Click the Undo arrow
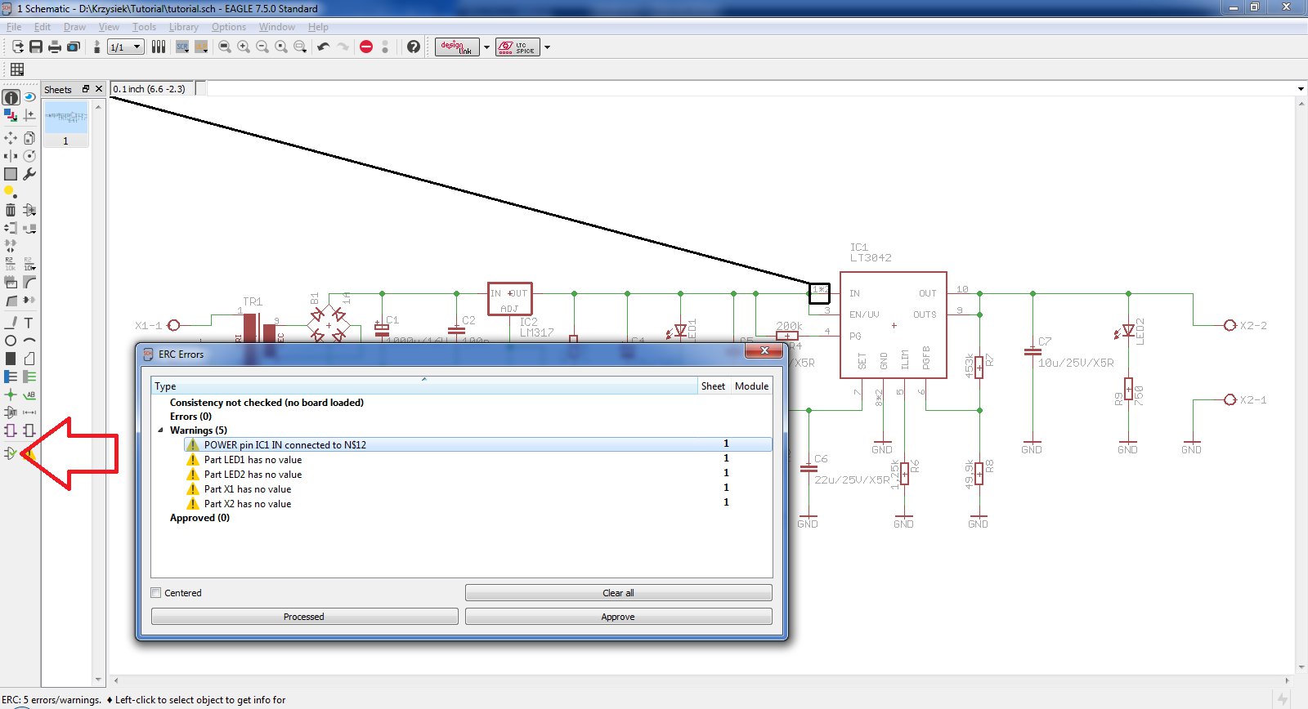This screenshot has height=709, width=1308. pos(324,47)
